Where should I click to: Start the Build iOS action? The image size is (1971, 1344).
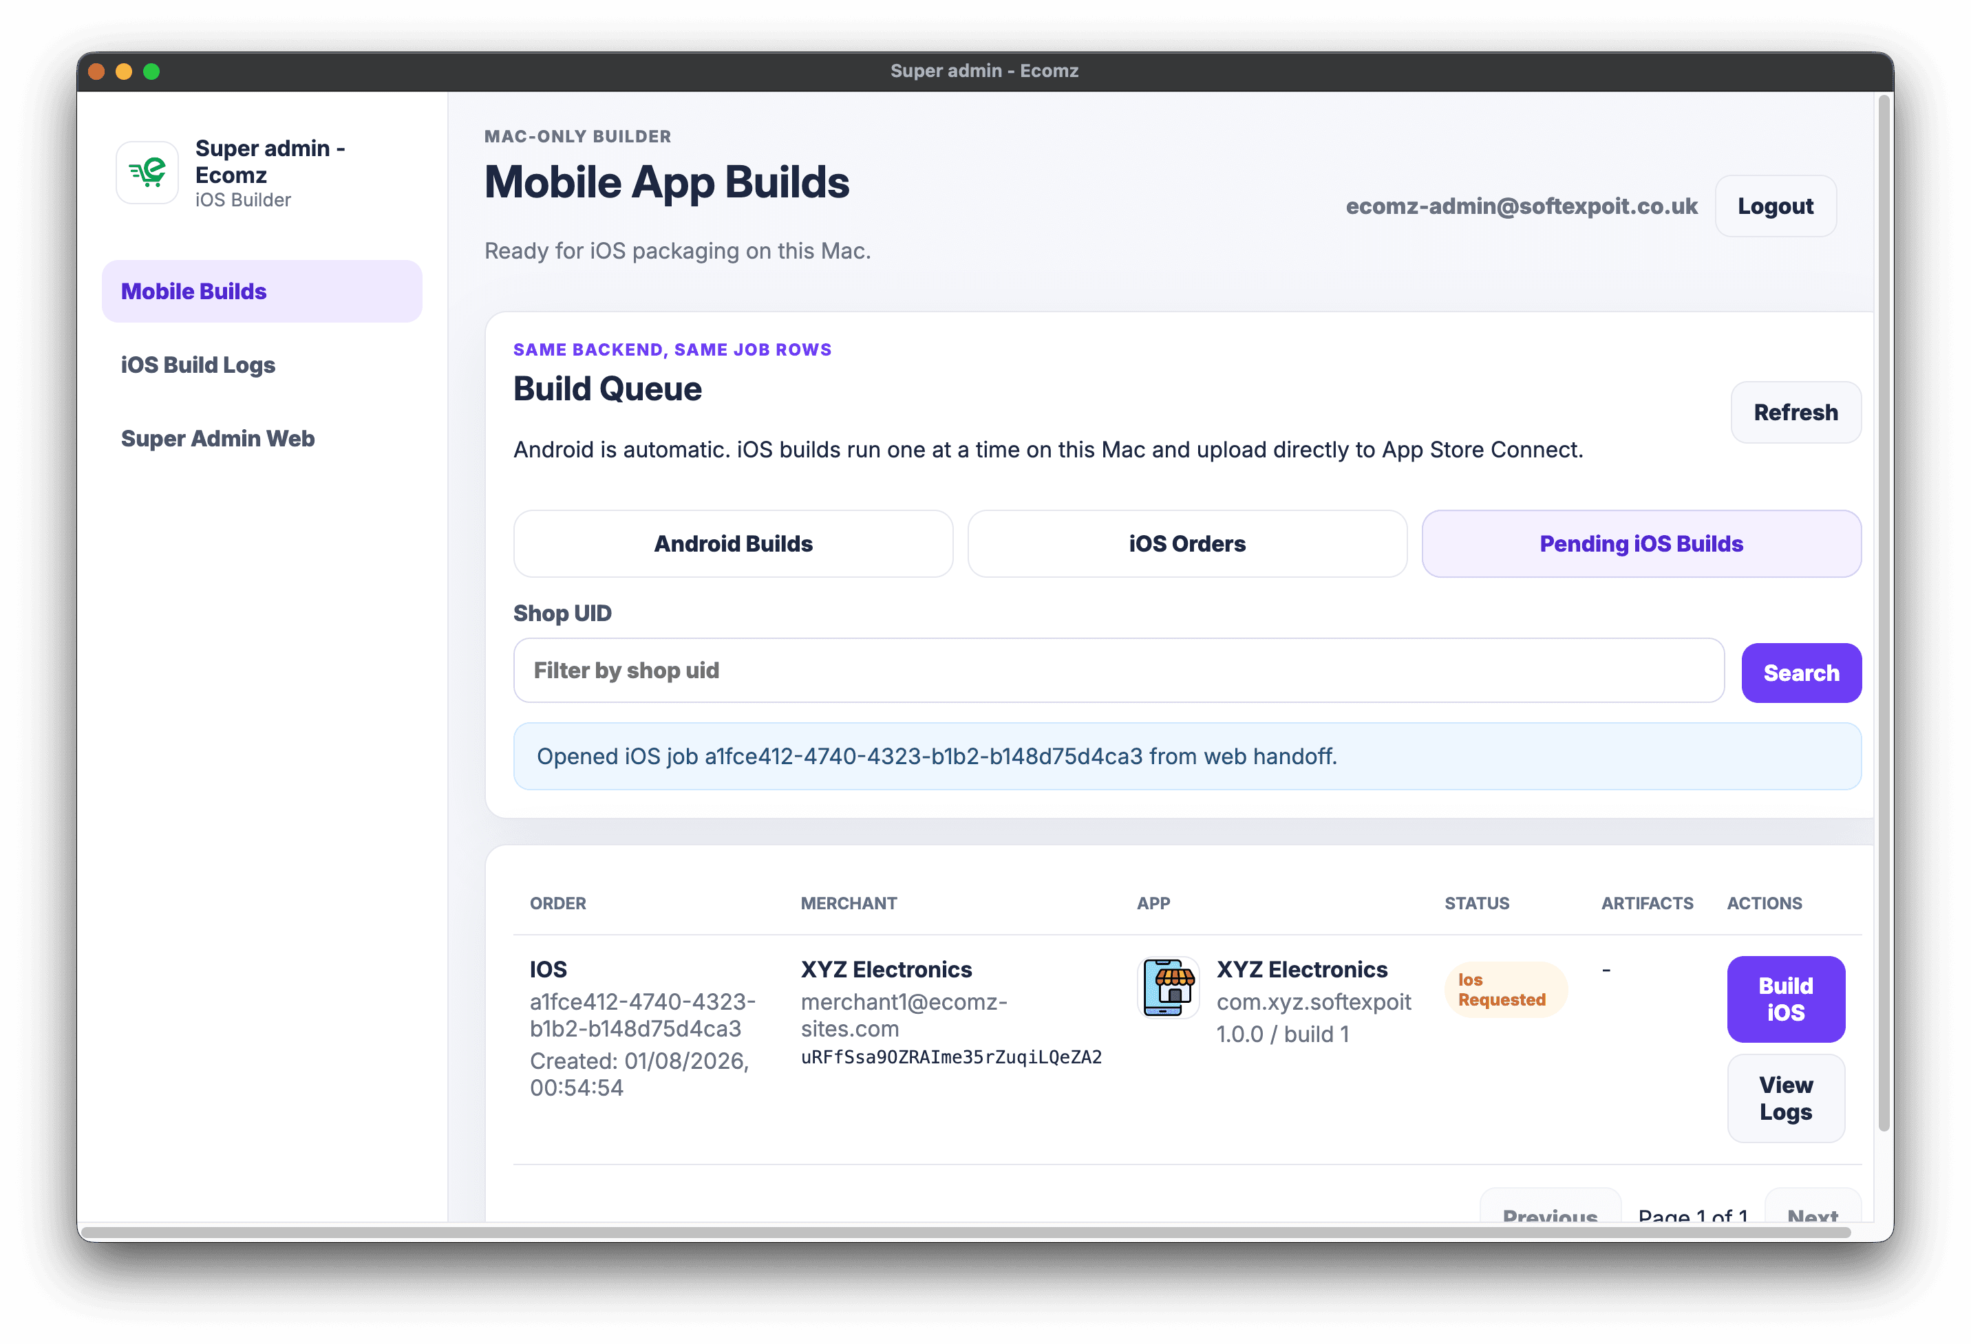pos(1785,999)
